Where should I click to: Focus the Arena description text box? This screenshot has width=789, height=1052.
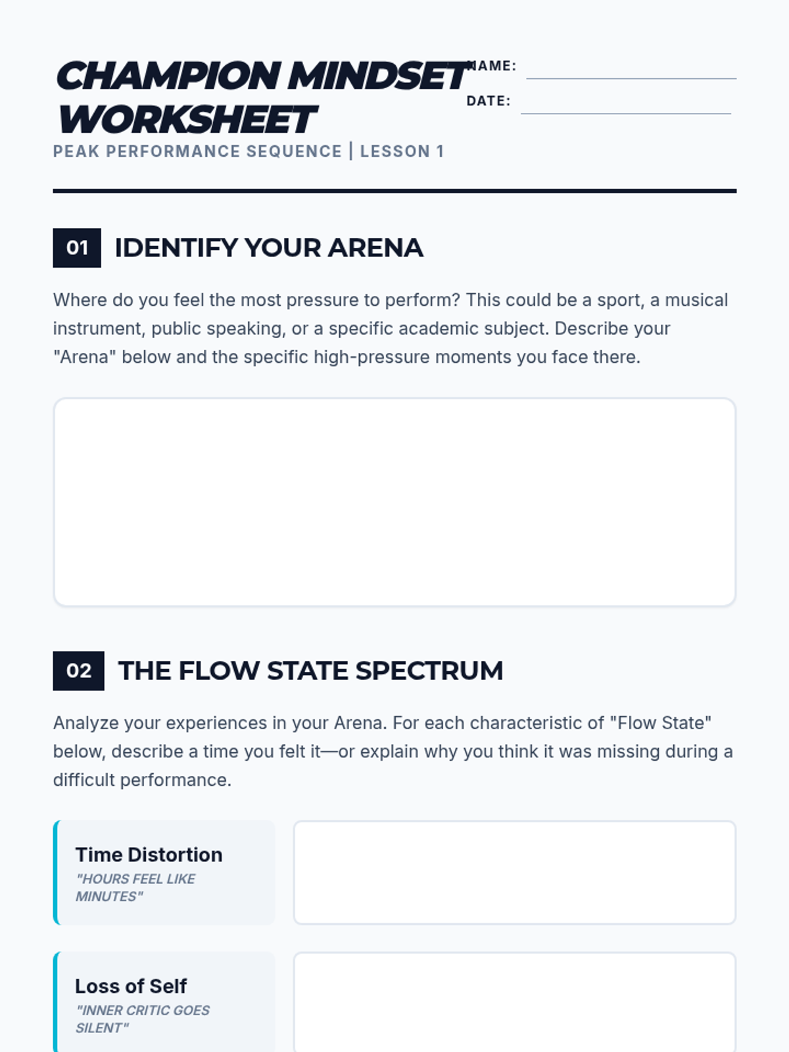click(394, 502)
